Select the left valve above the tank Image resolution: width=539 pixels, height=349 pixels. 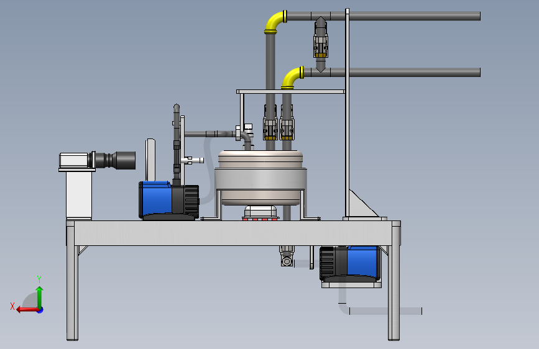point(270,122)
